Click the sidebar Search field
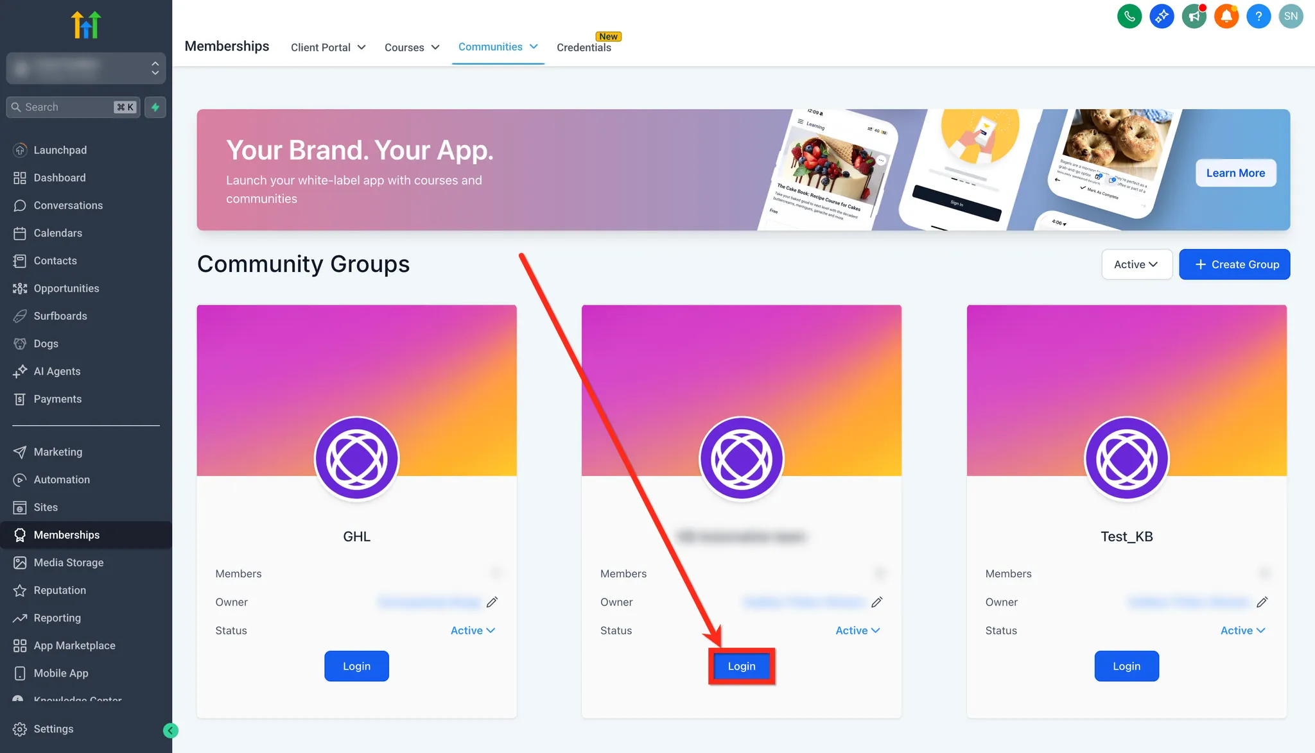1315x753 pixels. click(73, 107)
